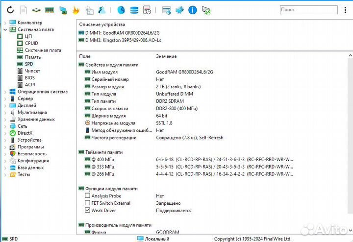Image resolution: width=353 pixels, height=242 pixels.
Task: Click the Поиск search field
Action: (308, 9)
